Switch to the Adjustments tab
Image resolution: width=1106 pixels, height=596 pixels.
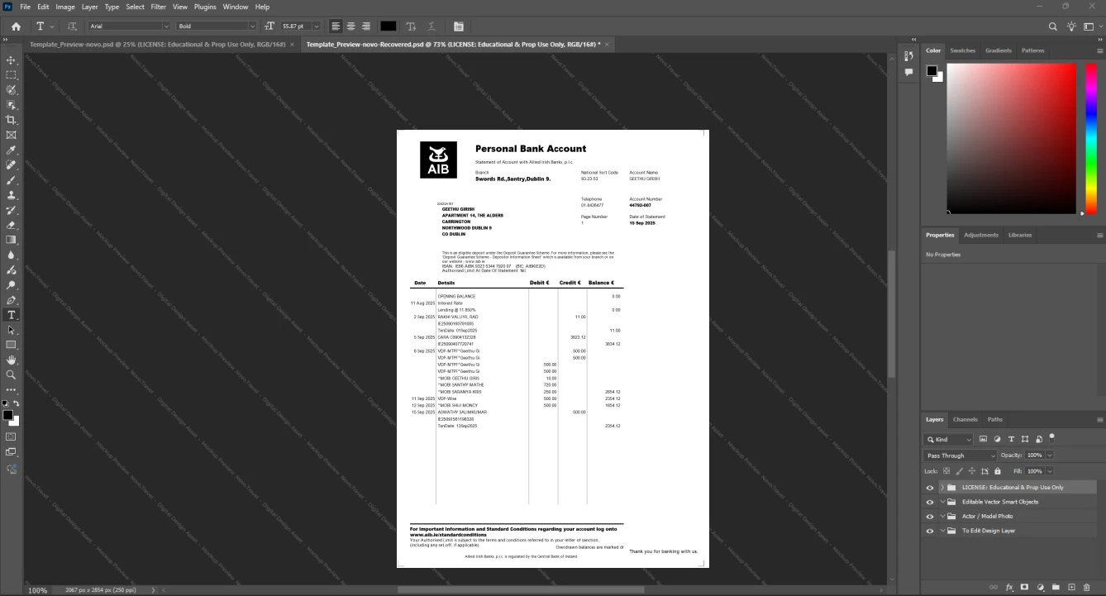click(981, 235)
